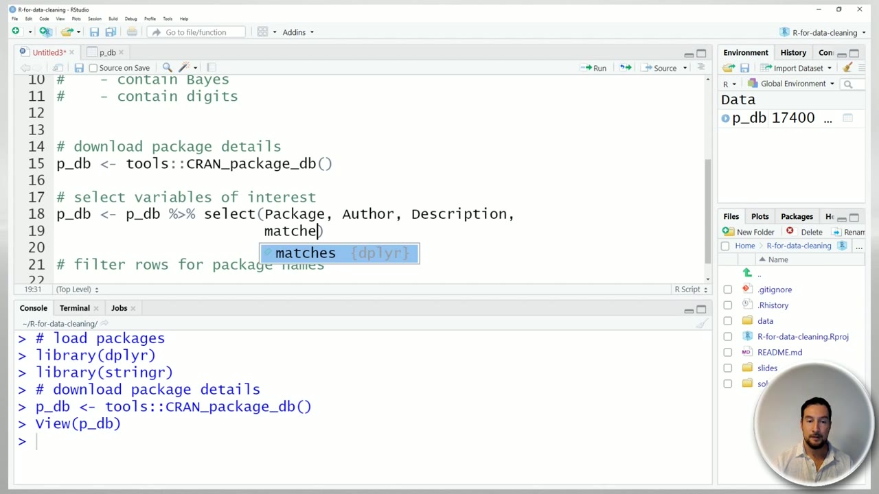Viewport: 879px width, 494px height.
Task: Click the new file icon in main toolbar
Action: [x=15, y=32]
